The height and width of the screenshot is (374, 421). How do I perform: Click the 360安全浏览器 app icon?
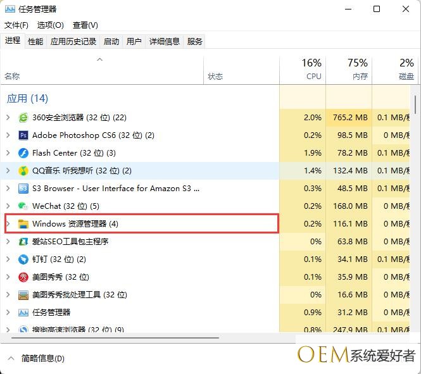coord(23,118)
